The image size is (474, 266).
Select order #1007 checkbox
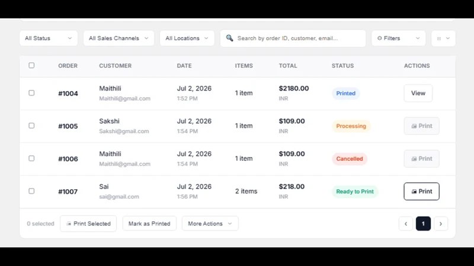[31, 191]
